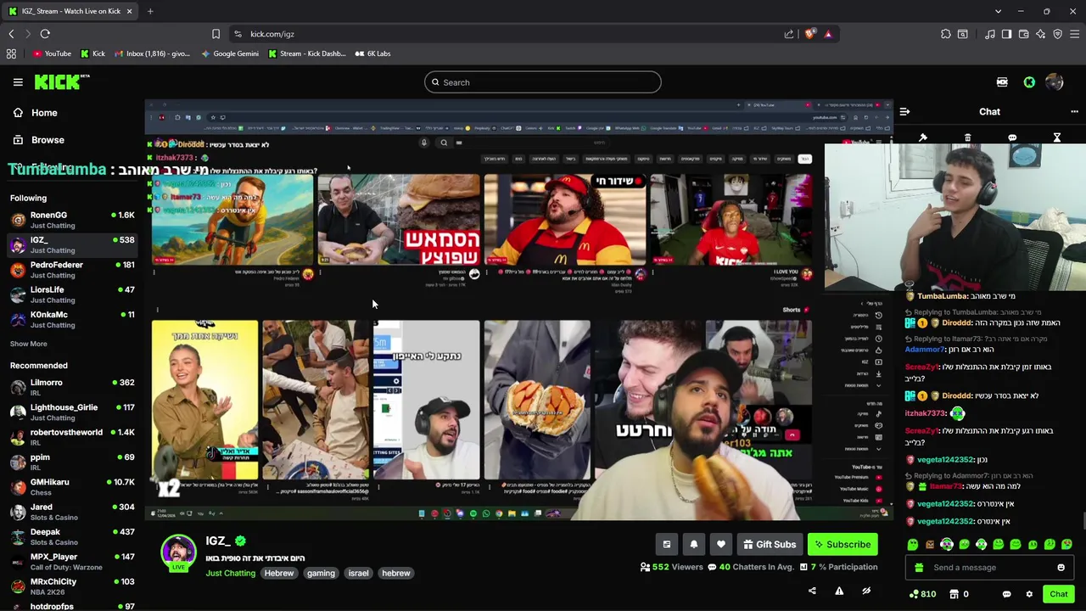Open Lilmorro recommended channel

click(x=71, y=387)
